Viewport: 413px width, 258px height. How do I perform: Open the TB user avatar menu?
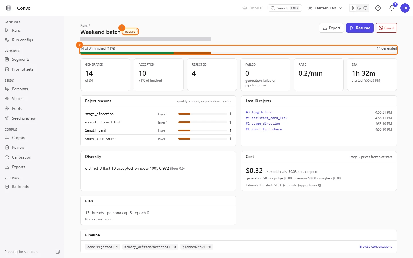(x=405, y=8)
